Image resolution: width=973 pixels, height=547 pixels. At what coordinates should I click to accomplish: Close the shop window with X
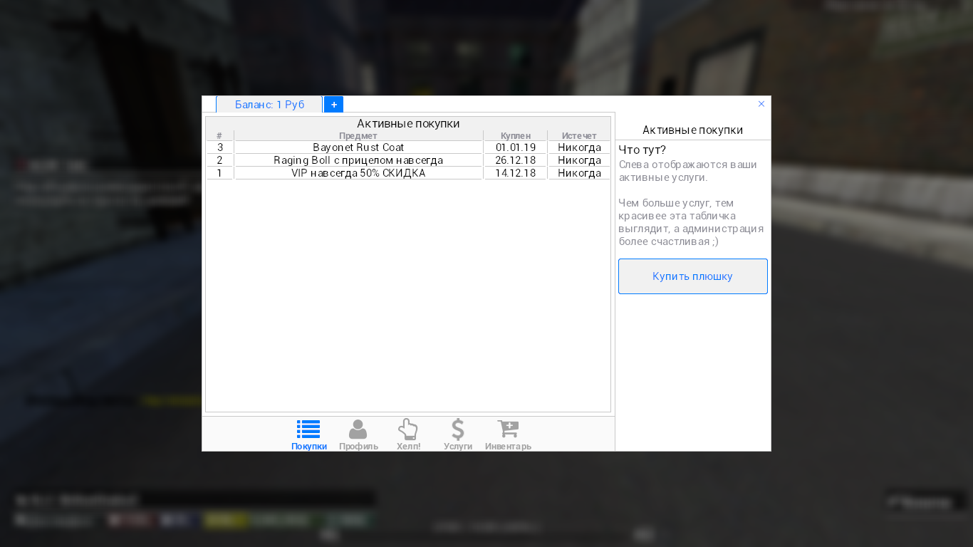tap(761, 104)
